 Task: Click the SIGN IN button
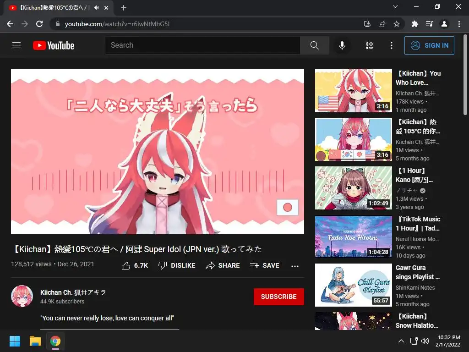(x=429, y=45)
